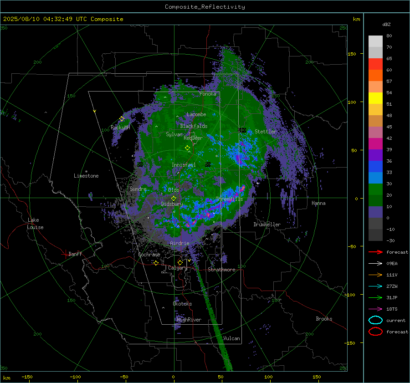Click the Okotoks label
The height and width of the screenshot is (383, 410).
[182, 304]
